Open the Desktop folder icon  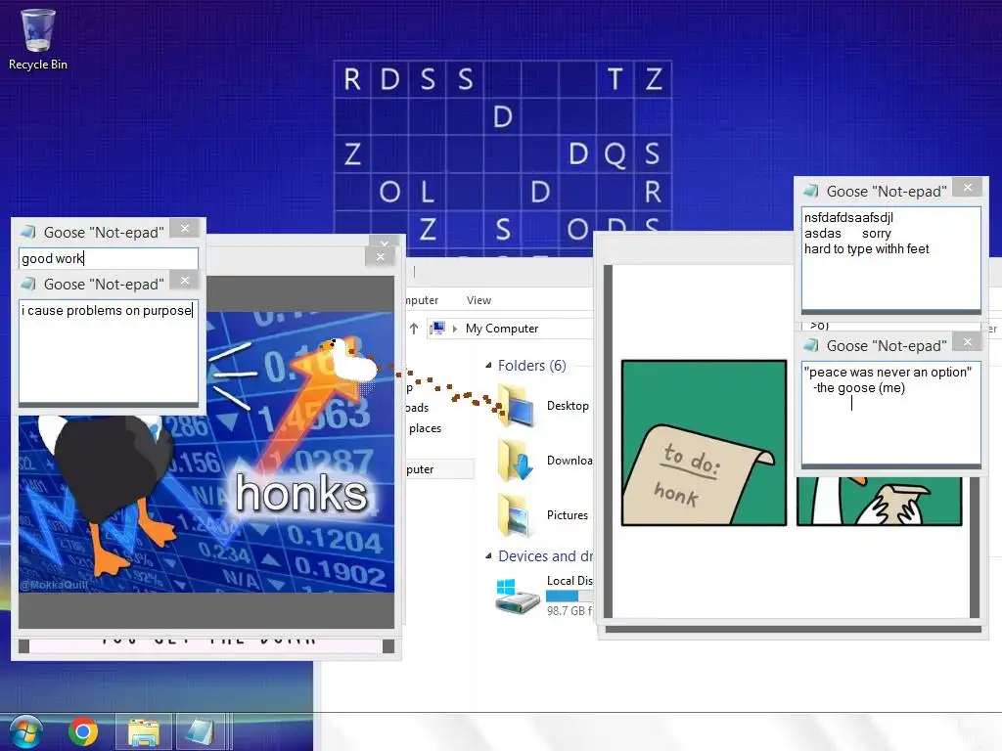(517, 406)
